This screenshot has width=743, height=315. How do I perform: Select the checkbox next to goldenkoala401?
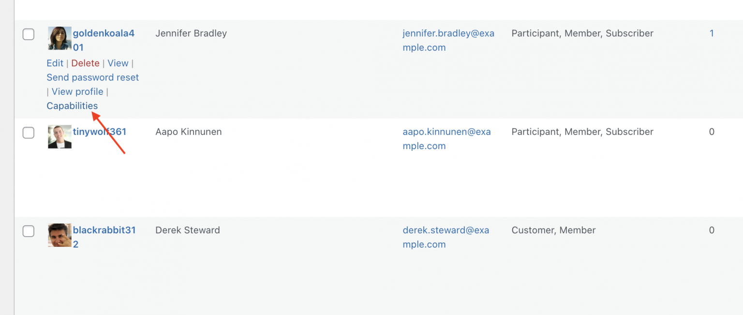click(x=29, y=34)
